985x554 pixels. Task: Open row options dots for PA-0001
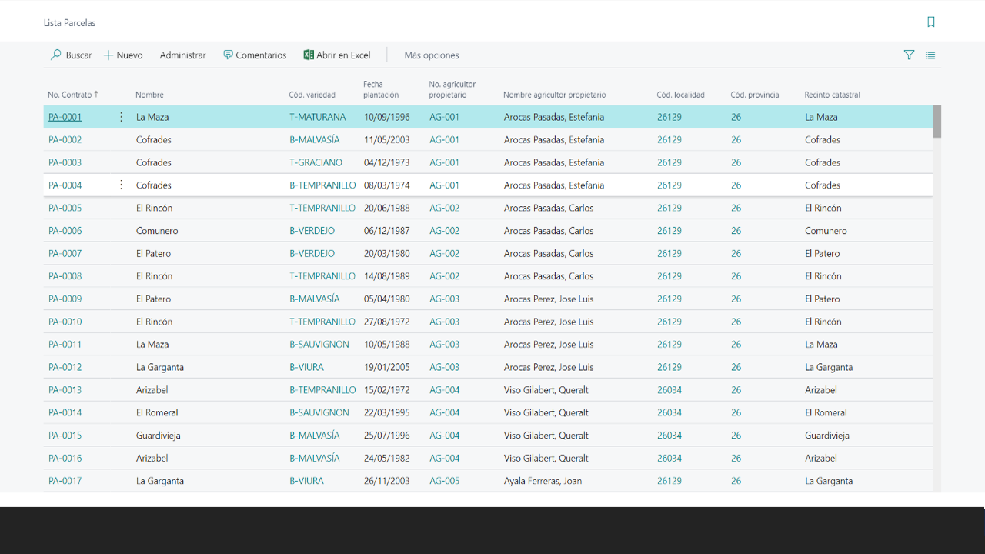pyautogui.click(x=121, y=117)
